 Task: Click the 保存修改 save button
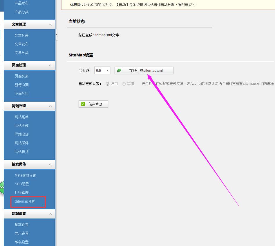coord(93,103)
